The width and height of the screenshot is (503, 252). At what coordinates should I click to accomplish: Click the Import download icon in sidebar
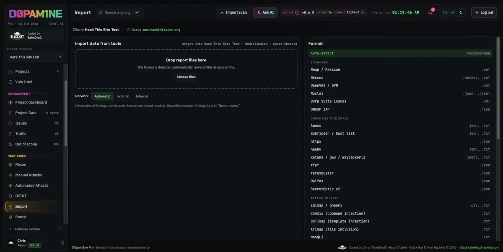(x=10, y=206)
